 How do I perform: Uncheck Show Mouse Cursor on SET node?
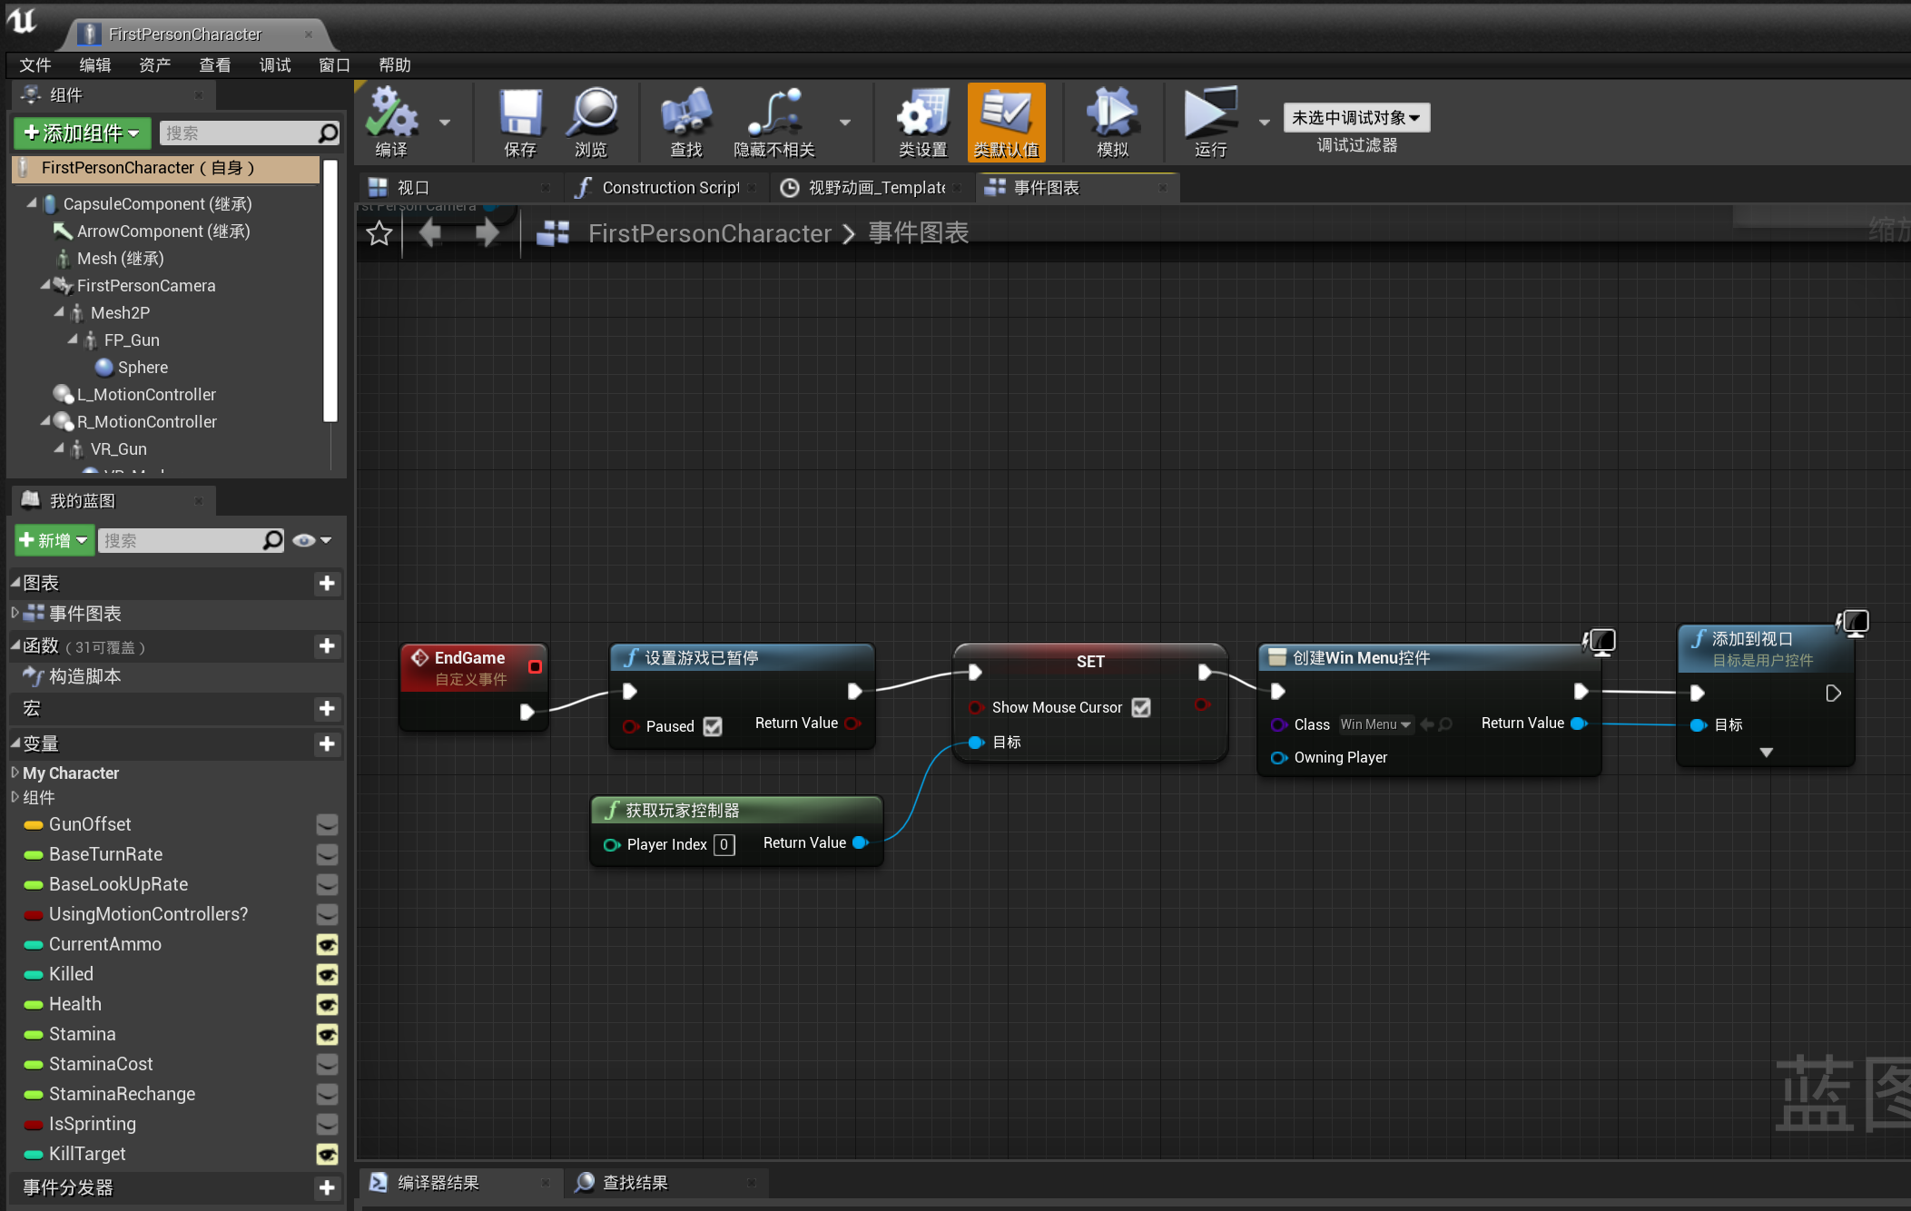tap(1141, 707)
